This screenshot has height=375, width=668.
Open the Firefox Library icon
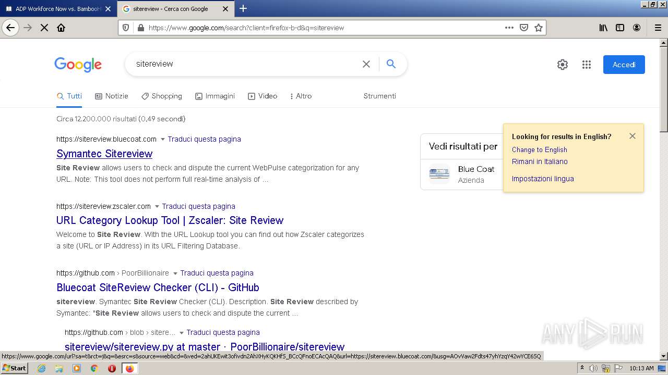[603, 28]
